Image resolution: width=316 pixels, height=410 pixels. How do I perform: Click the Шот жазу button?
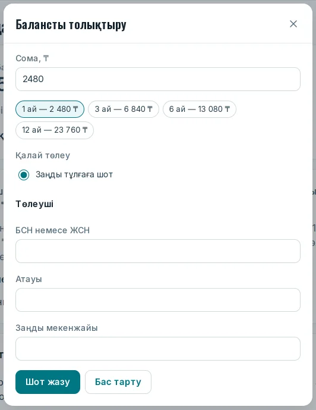[48, 382]
